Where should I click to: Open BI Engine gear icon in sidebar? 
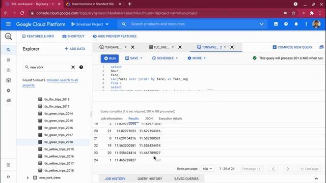click(8, 90)
